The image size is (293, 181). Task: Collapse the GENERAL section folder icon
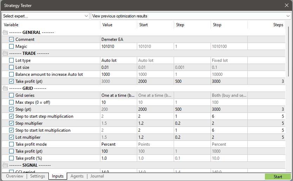click(5, 32)
